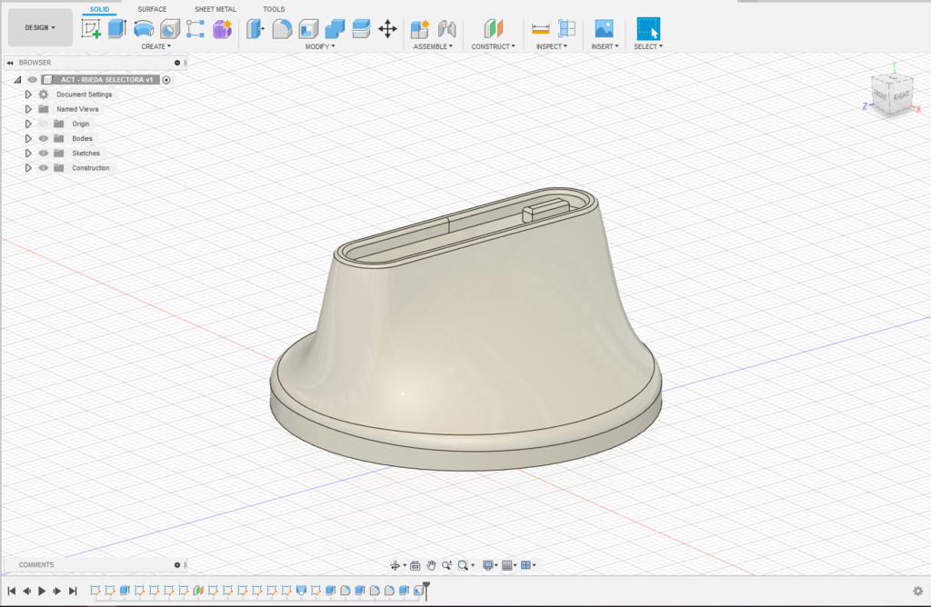
Task: Click the Insert image icon
Action: 604,29
